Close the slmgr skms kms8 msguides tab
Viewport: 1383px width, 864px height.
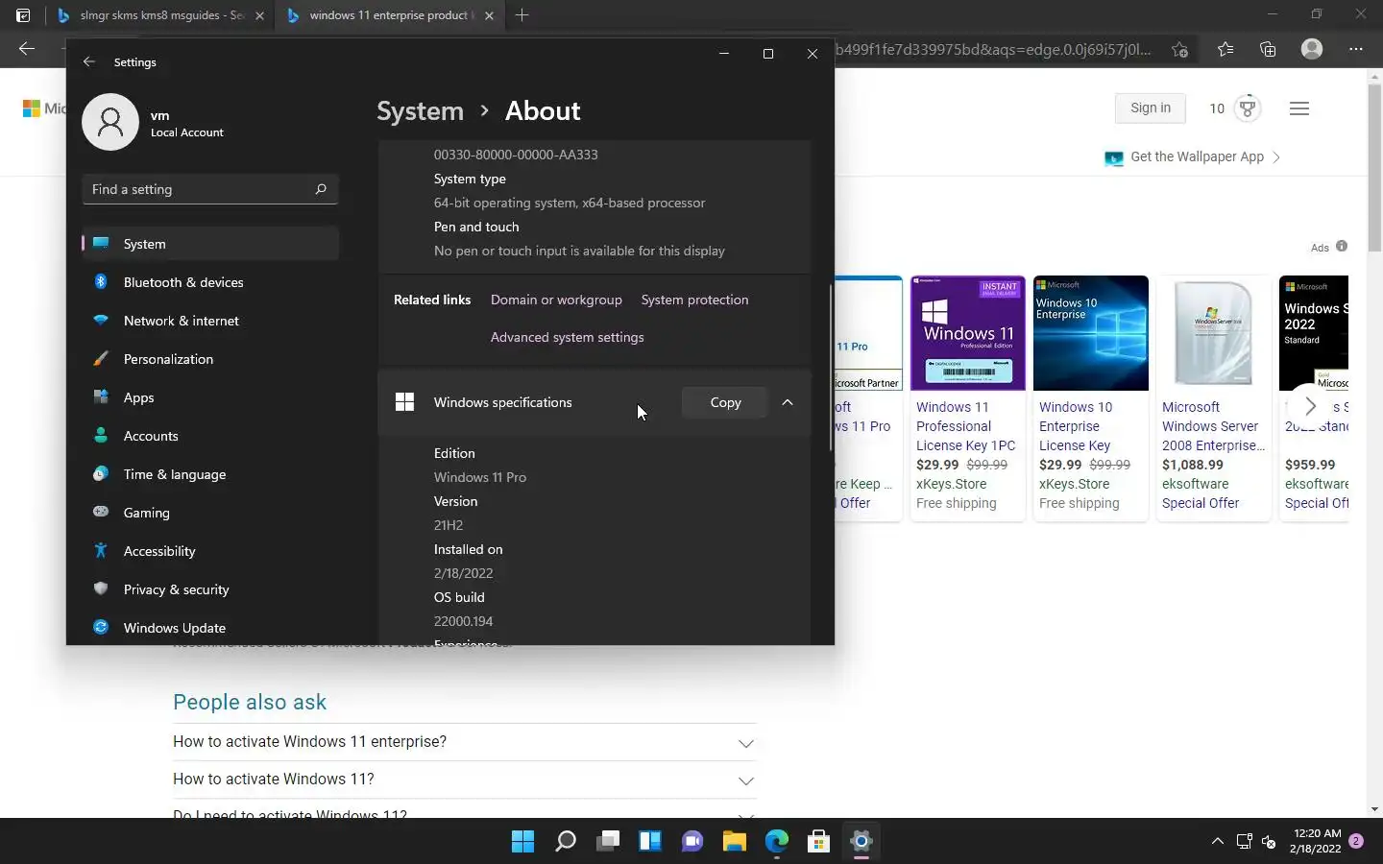click(x=259, y=15)
